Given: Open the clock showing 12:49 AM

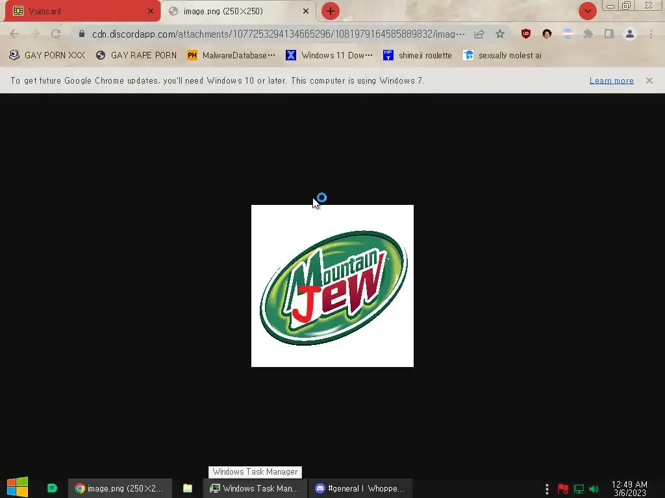Looking at the screenshot, I should [x=629, y=489].
